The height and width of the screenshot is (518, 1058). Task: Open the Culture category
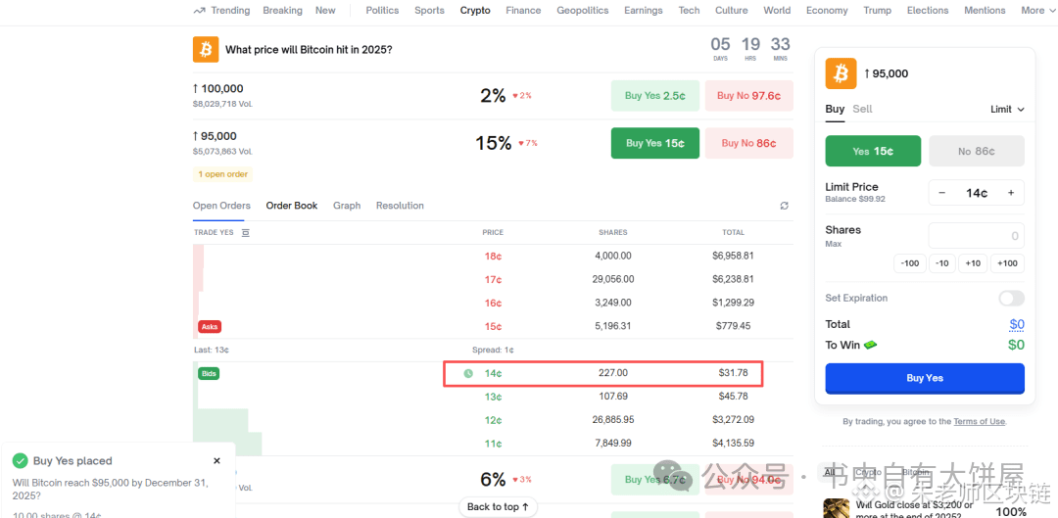[732, 10]
